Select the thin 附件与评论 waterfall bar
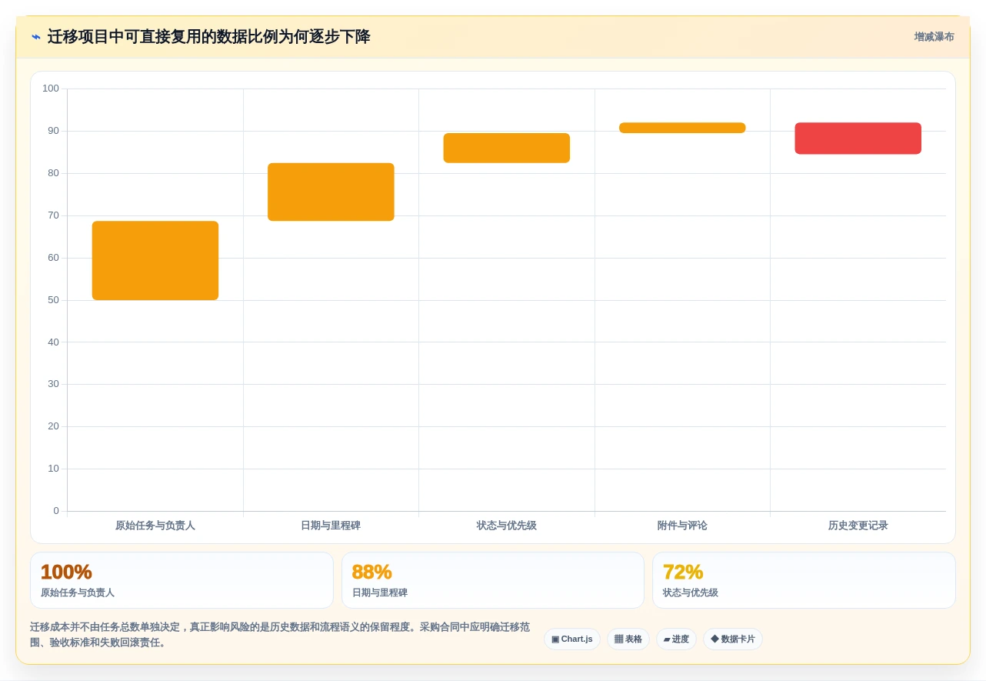Screen dimensions: 986x681 point(682,128)
